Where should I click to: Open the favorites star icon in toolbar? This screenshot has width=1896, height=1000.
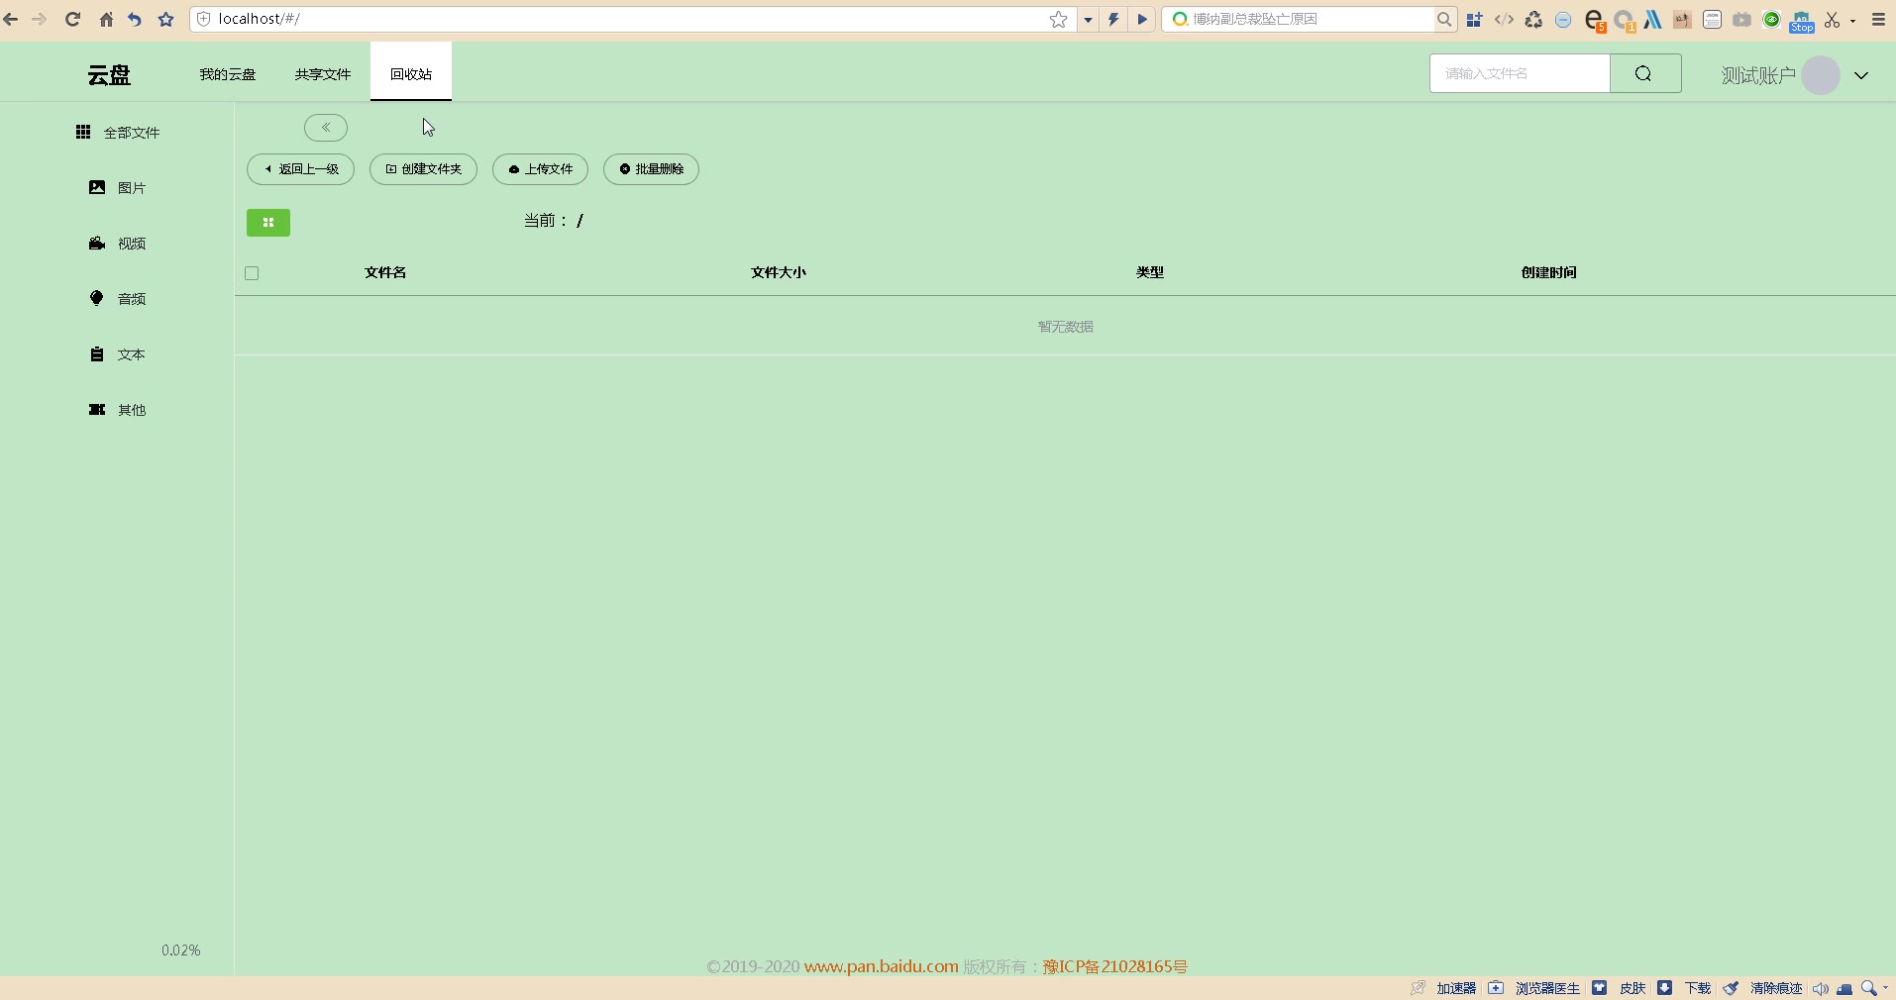coord(166,19)
